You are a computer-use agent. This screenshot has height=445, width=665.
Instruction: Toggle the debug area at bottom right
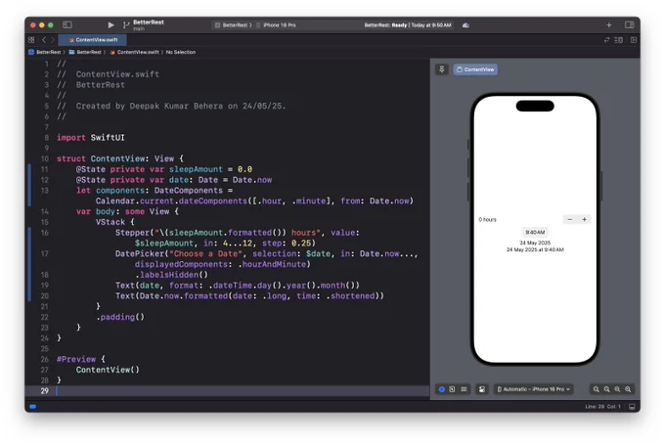(632, 407)
